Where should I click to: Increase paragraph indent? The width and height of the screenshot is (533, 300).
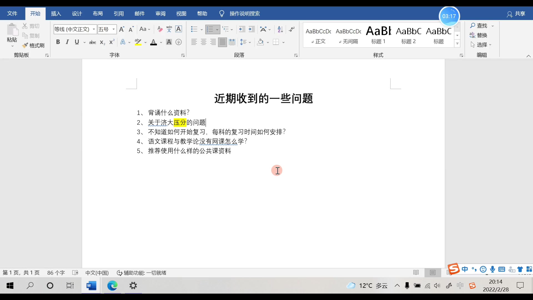(x=252, y=29)
